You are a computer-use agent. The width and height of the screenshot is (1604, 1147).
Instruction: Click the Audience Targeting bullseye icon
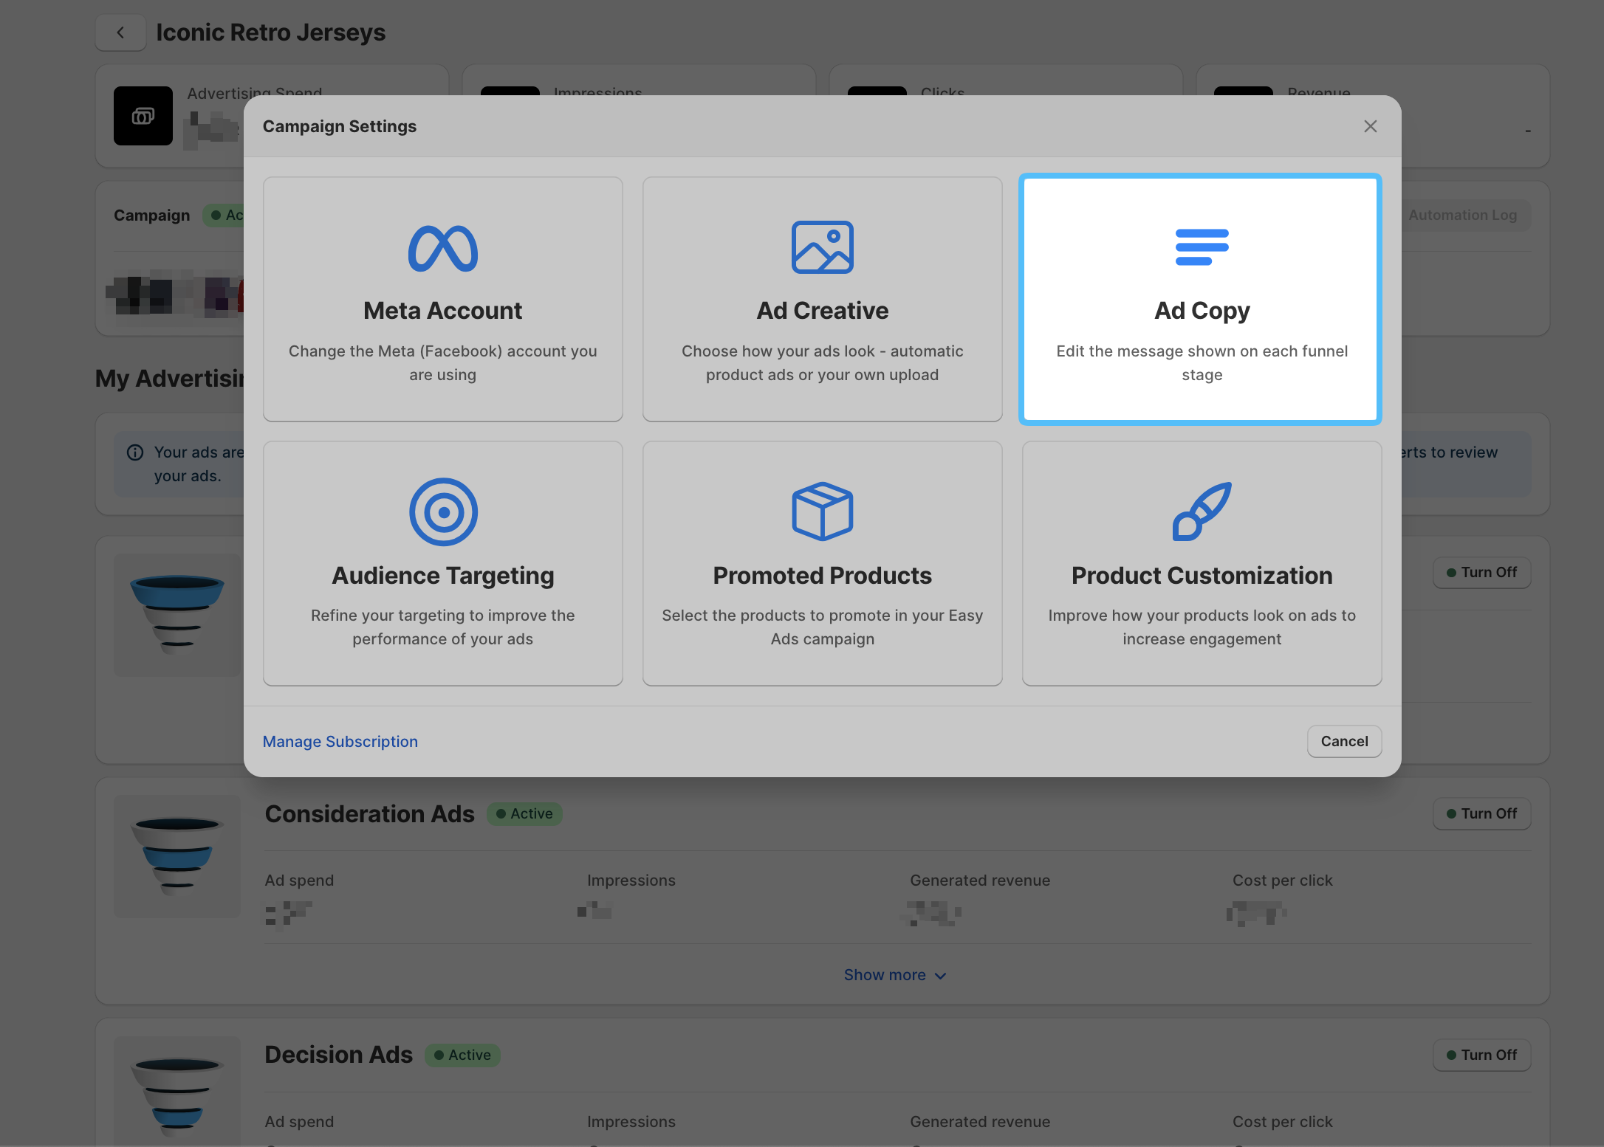443,512
